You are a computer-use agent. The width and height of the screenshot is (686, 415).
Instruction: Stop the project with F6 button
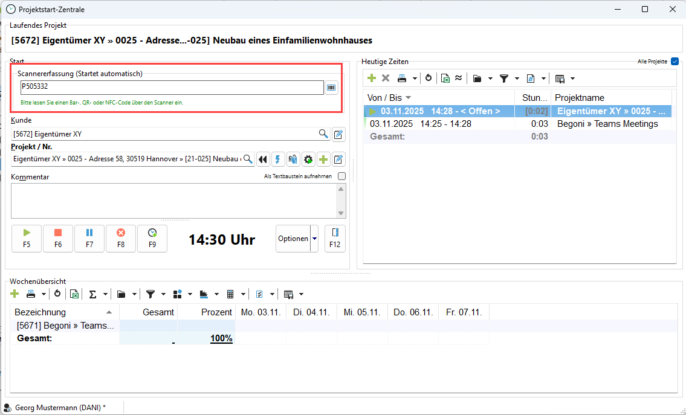(x=58, y=238)
